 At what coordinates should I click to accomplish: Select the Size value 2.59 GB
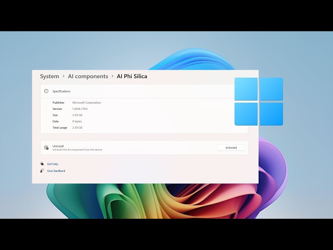[78, 115]
